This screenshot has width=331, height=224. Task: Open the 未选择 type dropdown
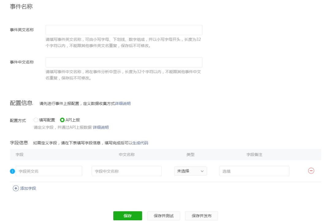[190, 171]
